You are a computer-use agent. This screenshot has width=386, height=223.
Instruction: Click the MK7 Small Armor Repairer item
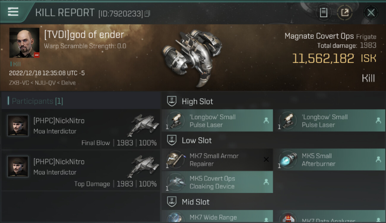(x=217, y=160)
